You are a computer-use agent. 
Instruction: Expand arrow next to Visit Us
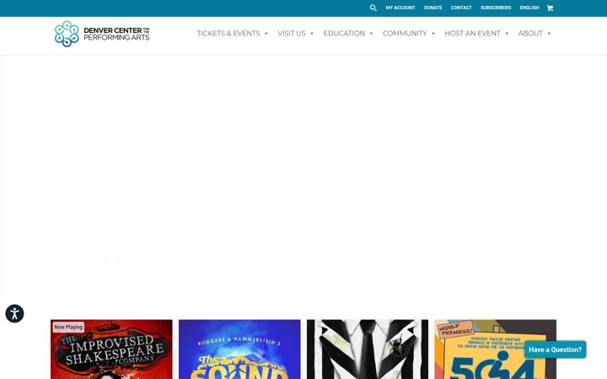(312, 34)
